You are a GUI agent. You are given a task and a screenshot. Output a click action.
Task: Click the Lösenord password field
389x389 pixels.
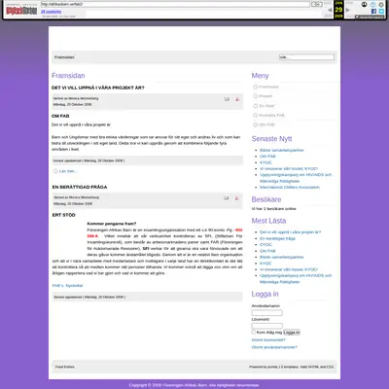[x=267, y=326]
